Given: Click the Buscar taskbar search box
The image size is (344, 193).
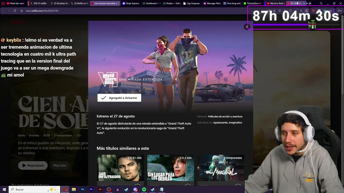Looking at the screenshot, I should 34,190.
